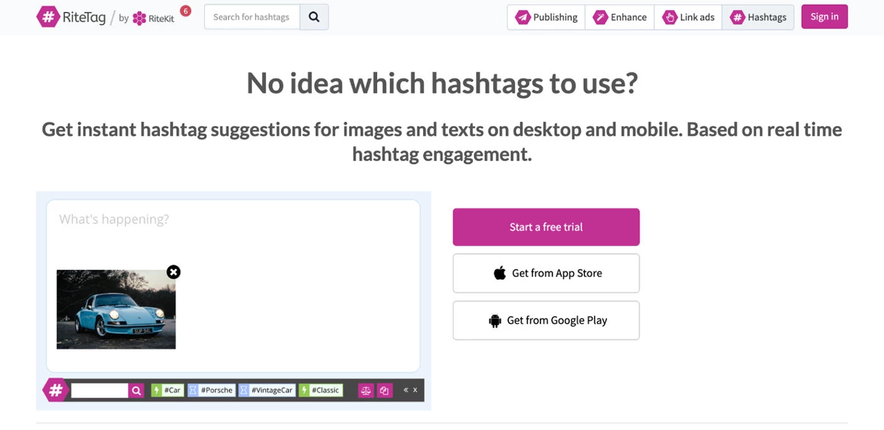The width and height of the screenshot is (884, 430).
Task: Open the RiteKit notification badge
Action: [x=185, y=11]
